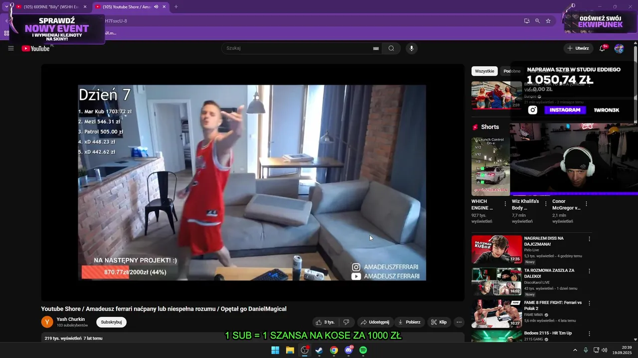
Task: Open the Conor McGregor short title
Action: [x=566, y=205]
